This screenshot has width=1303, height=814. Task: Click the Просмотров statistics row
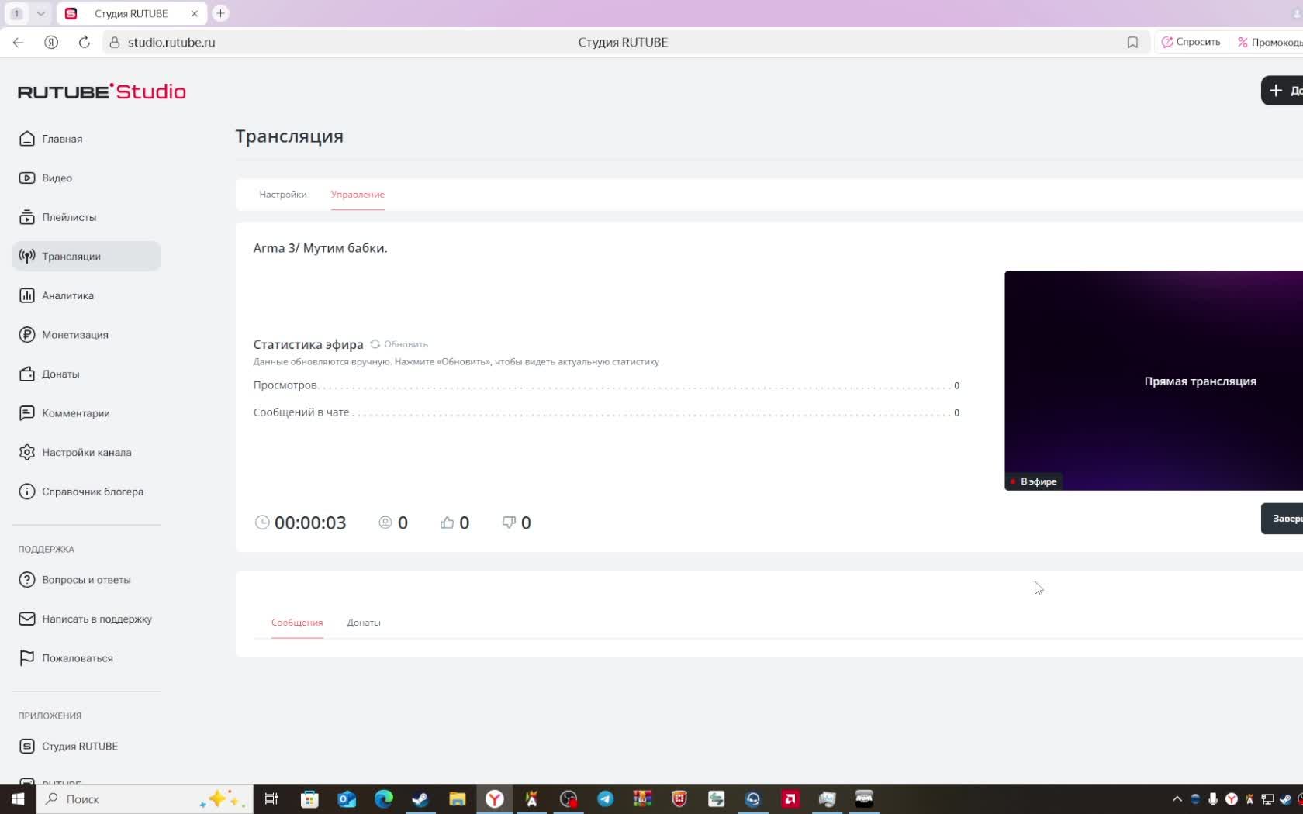pos(607,385)
